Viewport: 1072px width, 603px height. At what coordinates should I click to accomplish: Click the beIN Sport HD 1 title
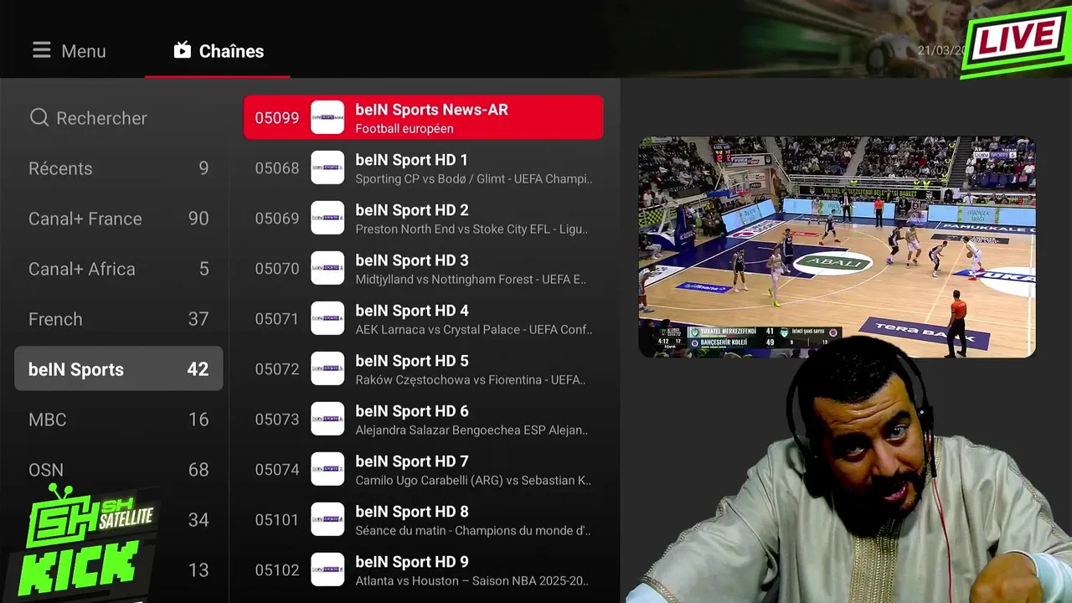point(411,160)
